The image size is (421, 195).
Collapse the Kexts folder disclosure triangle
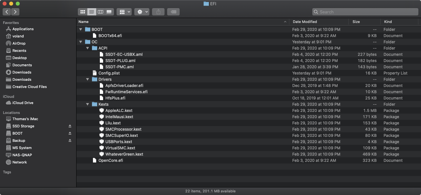click(87, 104)
